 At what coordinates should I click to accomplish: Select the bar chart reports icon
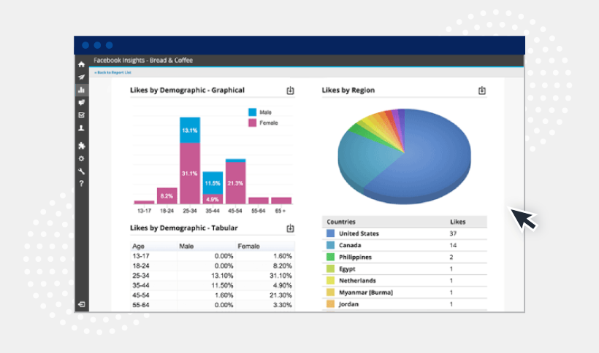pyautogui.click(x=81, y=90)
